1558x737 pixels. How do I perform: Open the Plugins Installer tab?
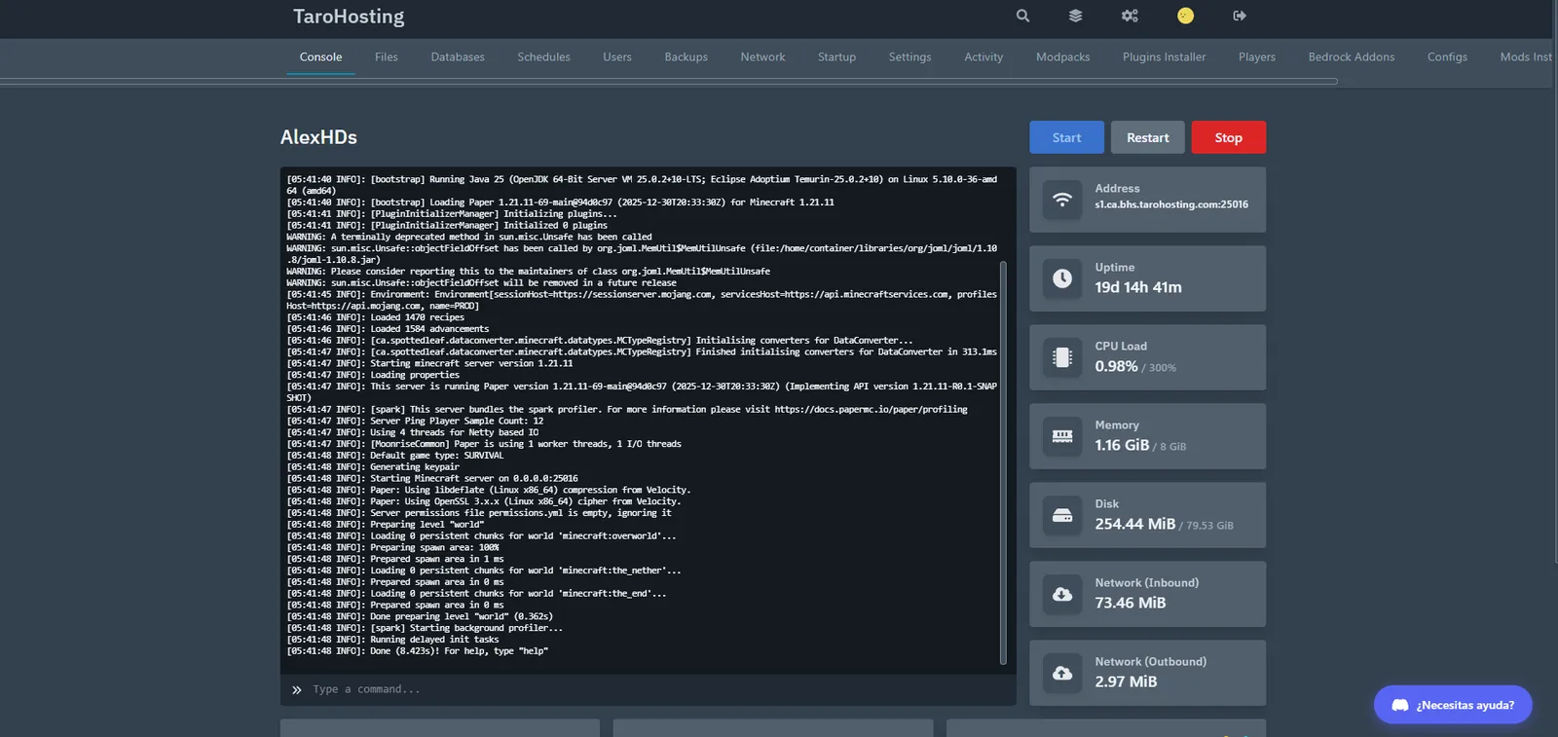click(1164, 57)
